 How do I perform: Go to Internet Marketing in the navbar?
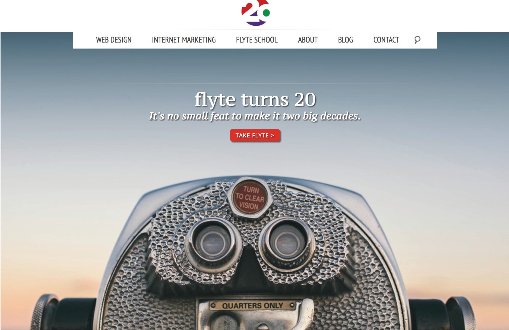coord(184,40)
